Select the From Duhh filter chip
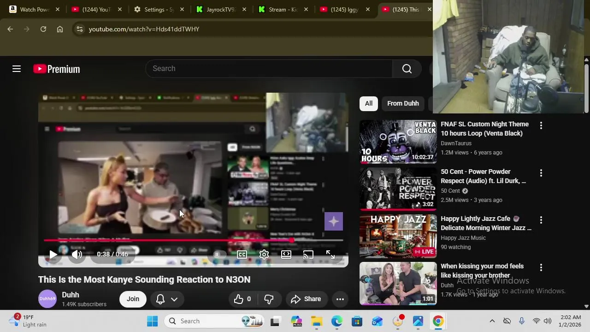Image resolution: width=590 pixels, height=332 pixels. (403, 103)
